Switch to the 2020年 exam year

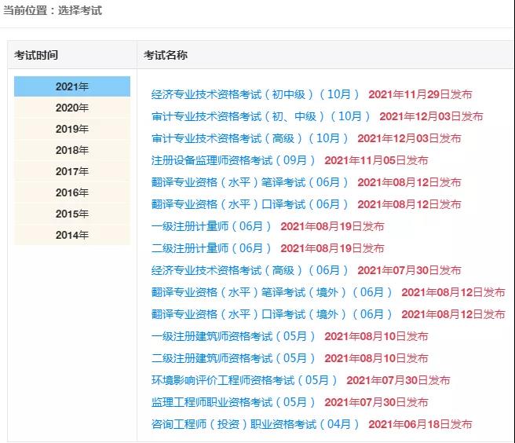click(x=72, y=108)
